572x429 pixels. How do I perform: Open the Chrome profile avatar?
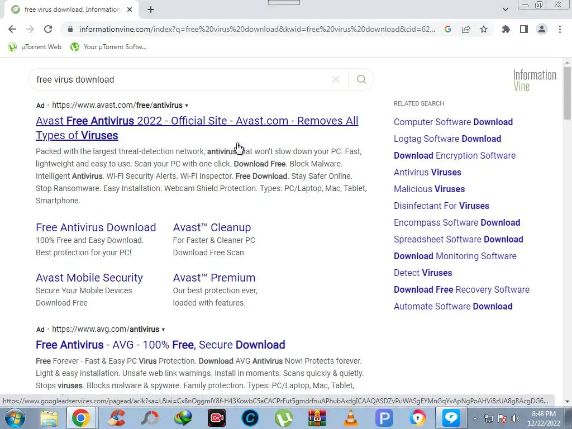(x=542, y=29)
